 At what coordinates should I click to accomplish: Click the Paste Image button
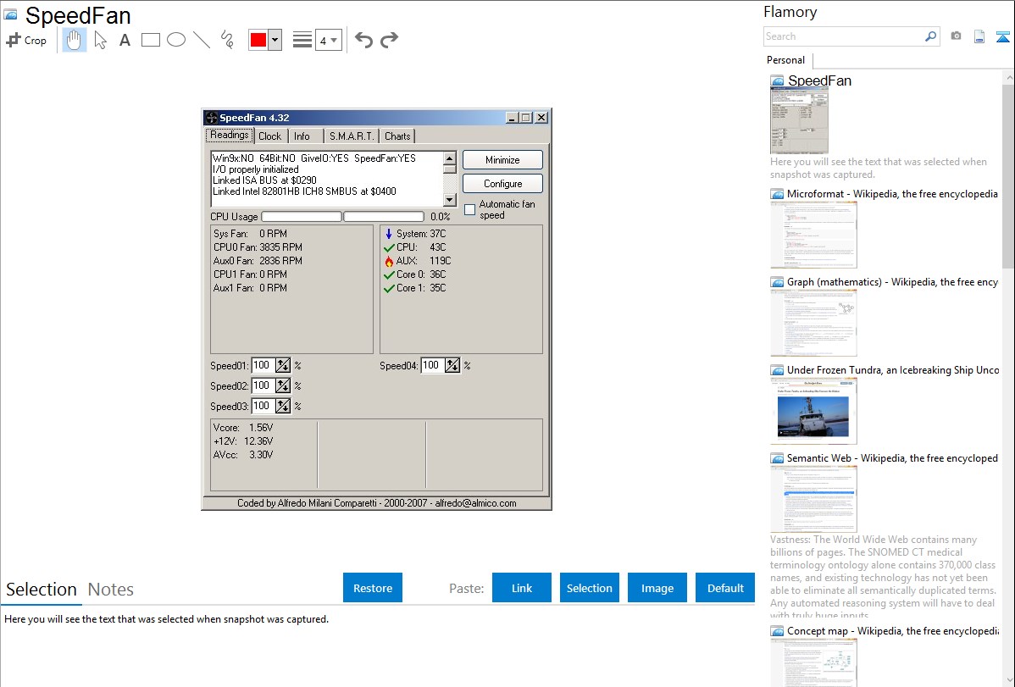click(657, 588)
